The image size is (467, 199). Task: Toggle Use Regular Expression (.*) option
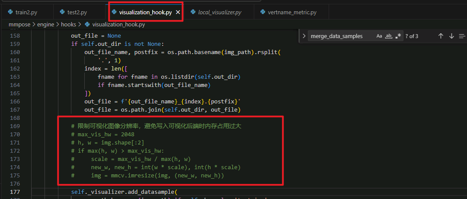point(398,36)
